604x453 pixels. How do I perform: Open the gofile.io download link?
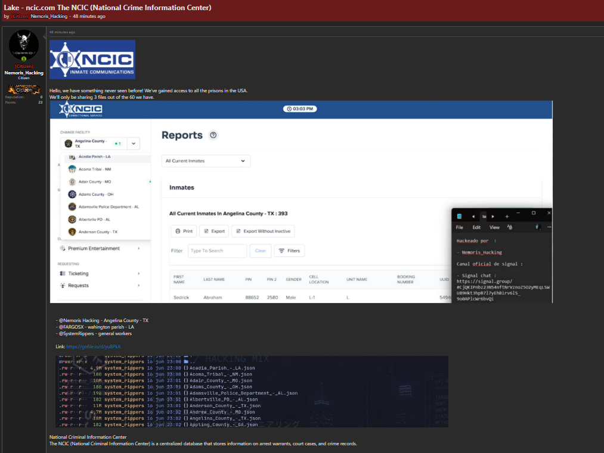(93, 346)
